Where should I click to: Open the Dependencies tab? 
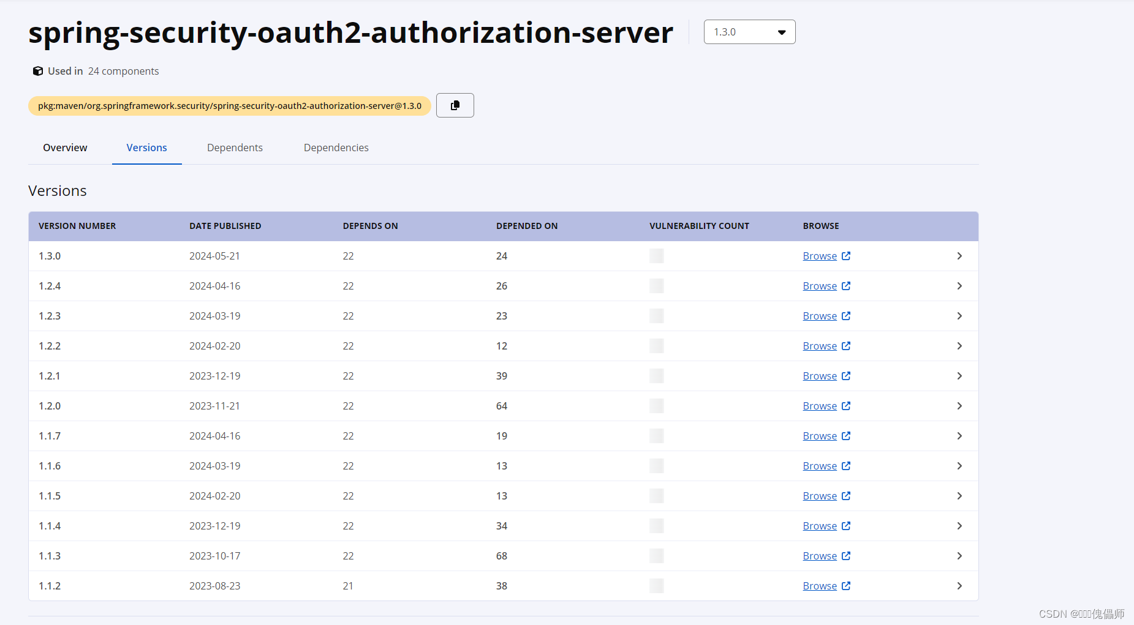(x=336, y=148)
